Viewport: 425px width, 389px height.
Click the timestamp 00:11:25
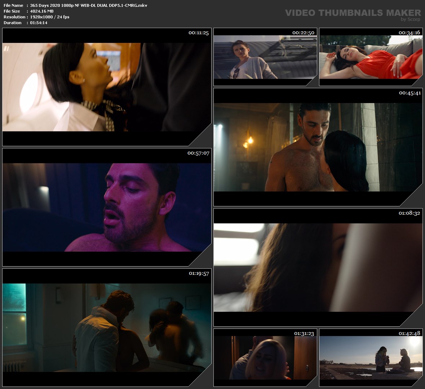tap(198, 33)
